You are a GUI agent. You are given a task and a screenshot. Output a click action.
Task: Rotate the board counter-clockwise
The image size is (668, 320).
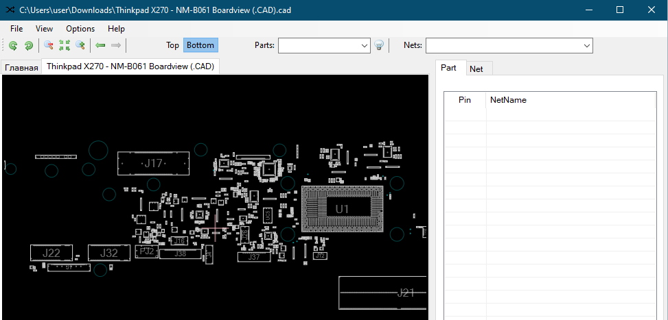pos(13,45)
